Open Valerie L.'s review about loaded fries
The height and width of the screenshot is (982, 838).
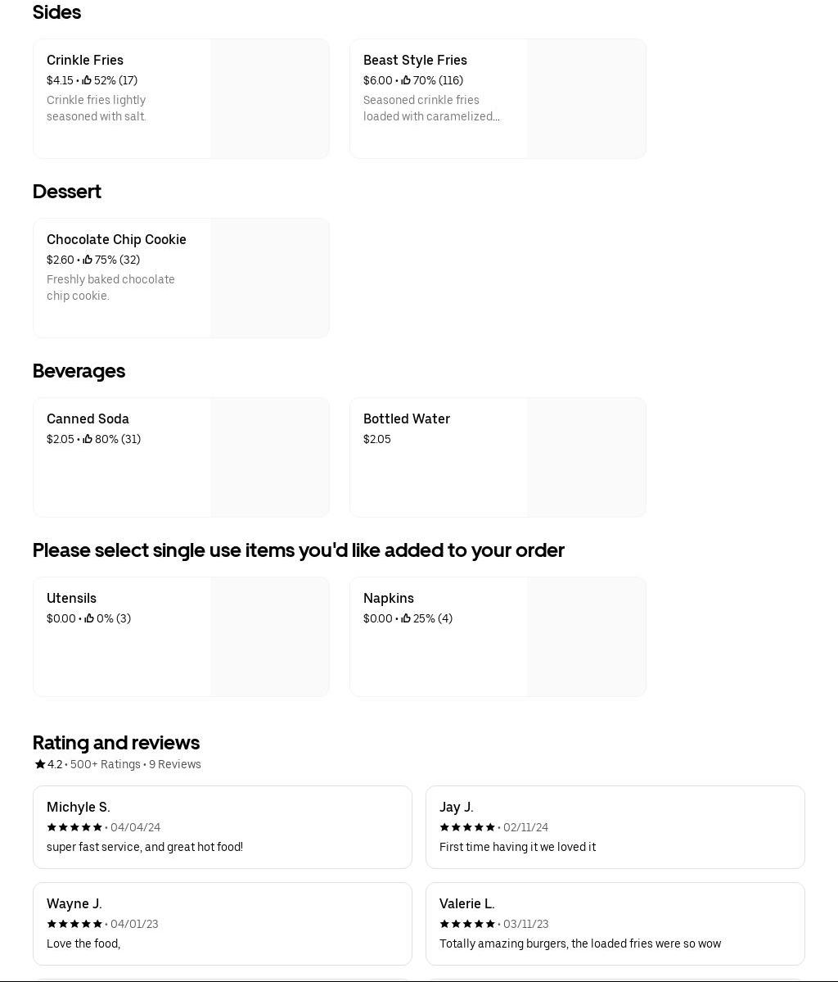[615, 924]
